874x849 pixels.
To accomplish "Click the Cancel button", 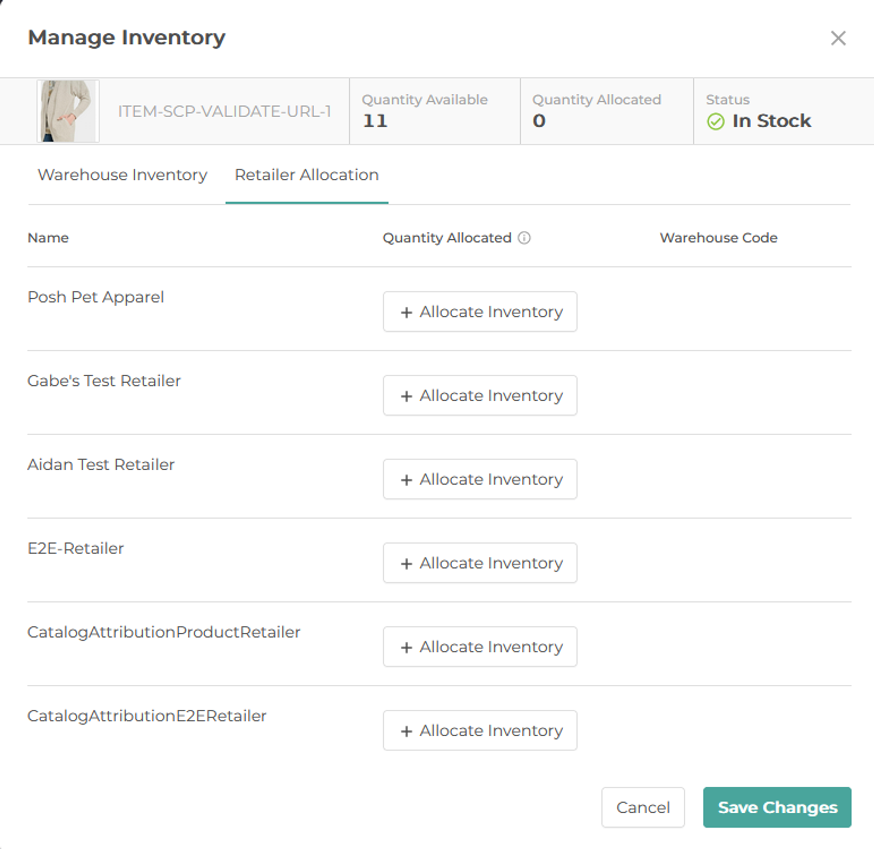I will click(x=642, y=807).
